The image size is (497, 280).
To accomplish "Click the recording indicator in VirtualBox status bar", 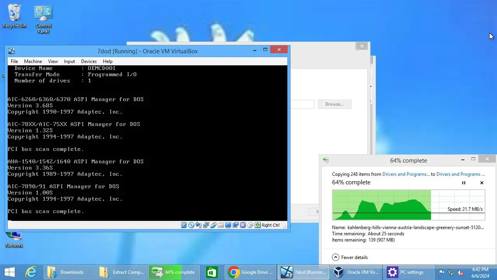I will click(235, 225).
